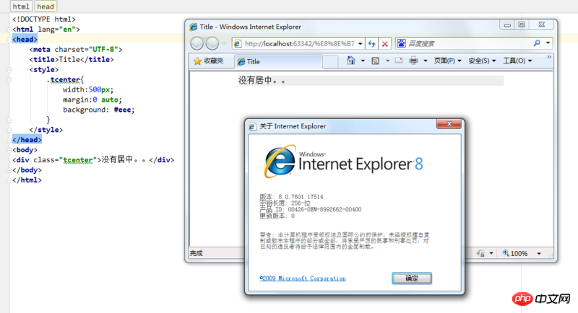Open the 收藏夹 favorites button
578x313 pixels.
click(209, 61)
